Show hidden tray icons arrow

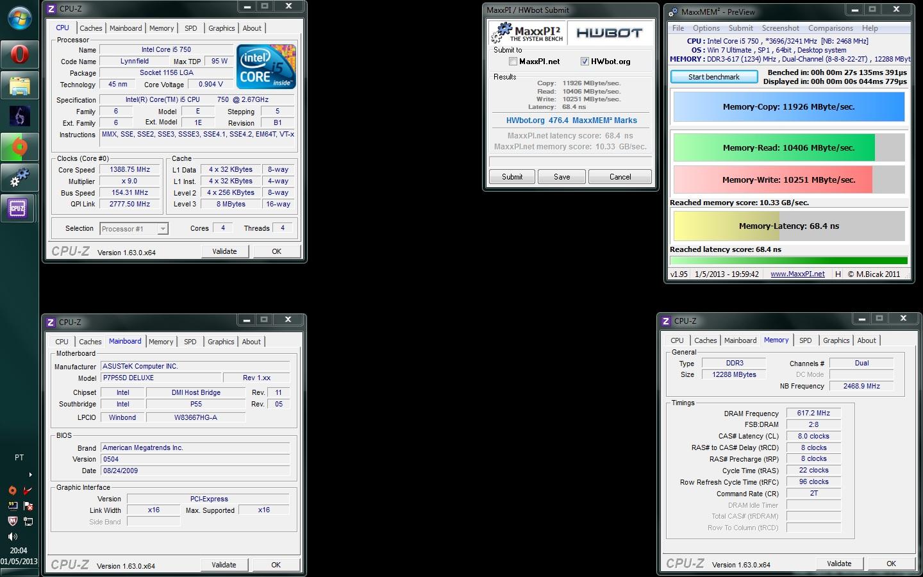[x=30, y=475]
